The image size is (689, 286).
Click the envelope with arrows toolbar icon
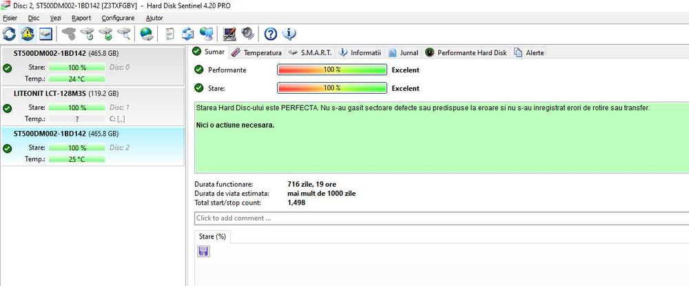(187, 33)
